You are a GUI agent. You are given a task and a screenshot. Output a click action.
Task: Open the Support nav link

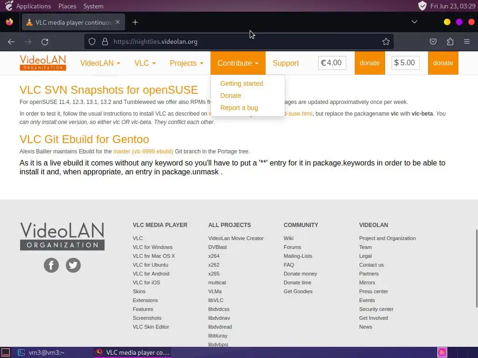point(286,63)
